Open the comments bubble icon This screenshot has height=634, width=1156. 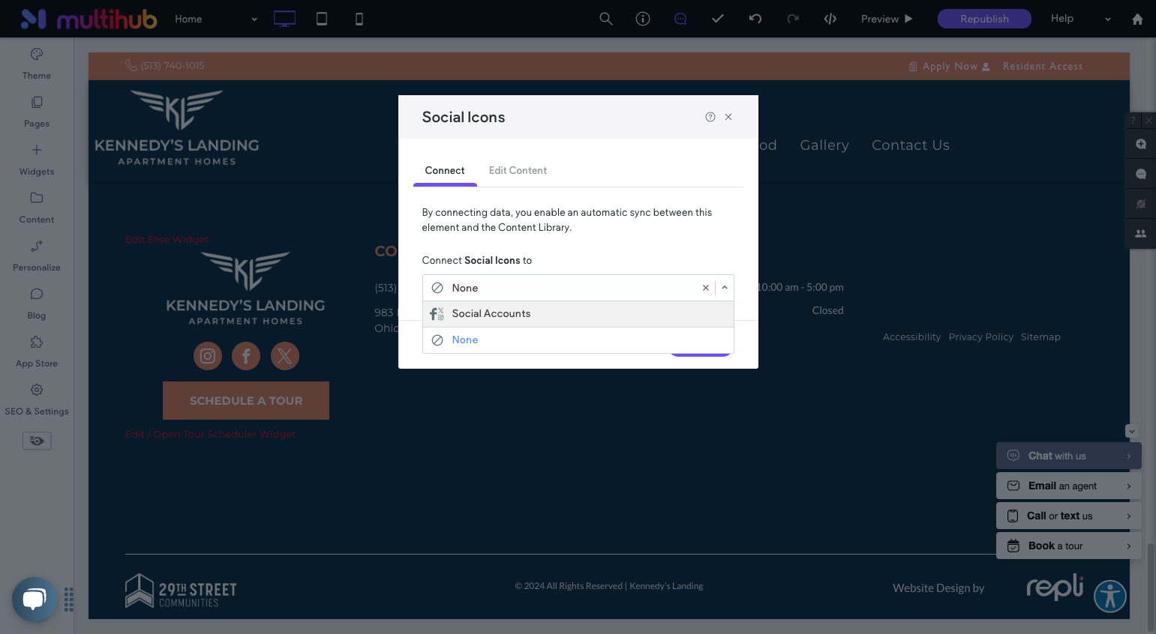[x=680, y=19]
